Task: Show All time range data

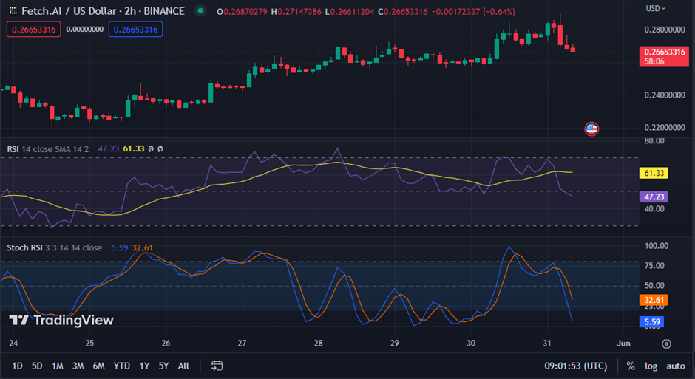Action: point(183,366)
